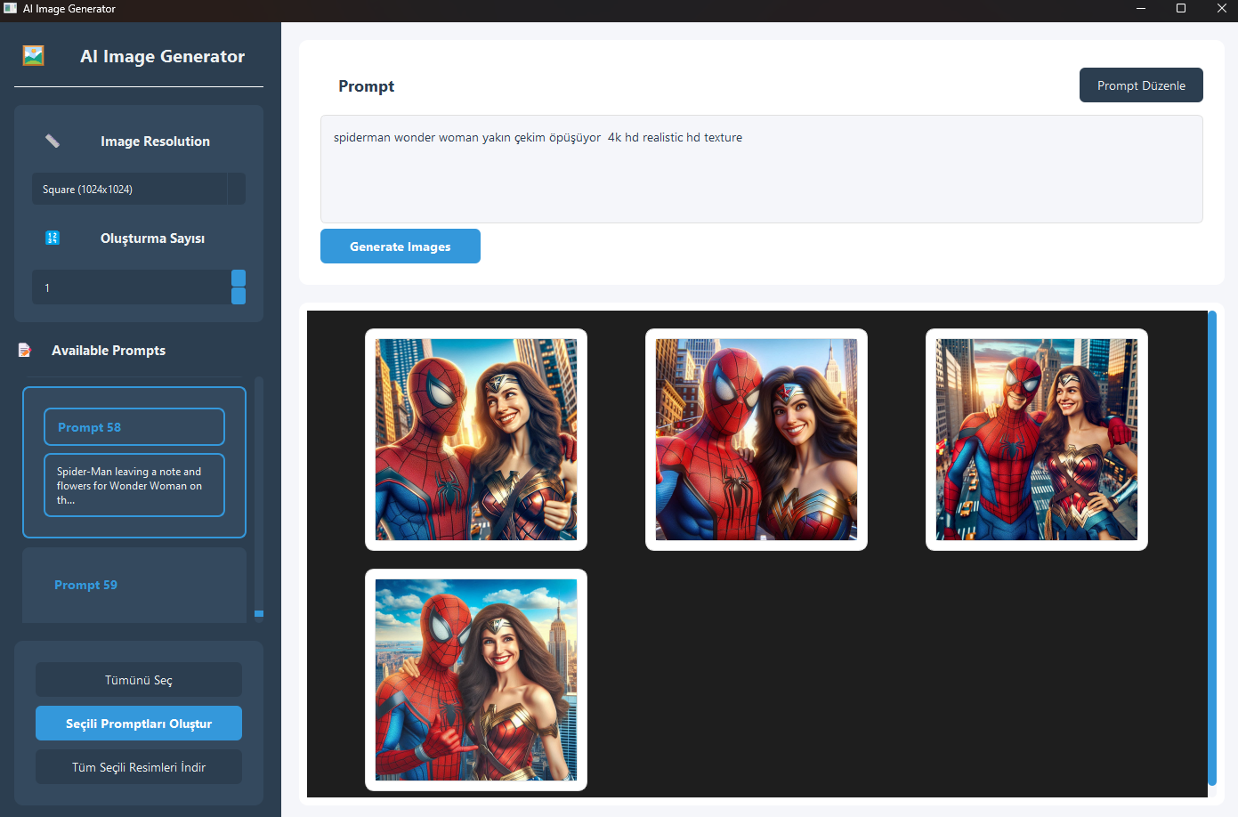Open the sunset street image of both heroes
The image size is (1238, 817).
coord(1037,440)
